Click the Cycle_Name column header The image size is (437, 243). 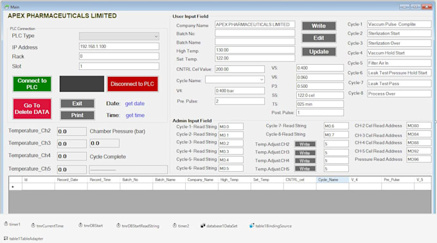332,180
